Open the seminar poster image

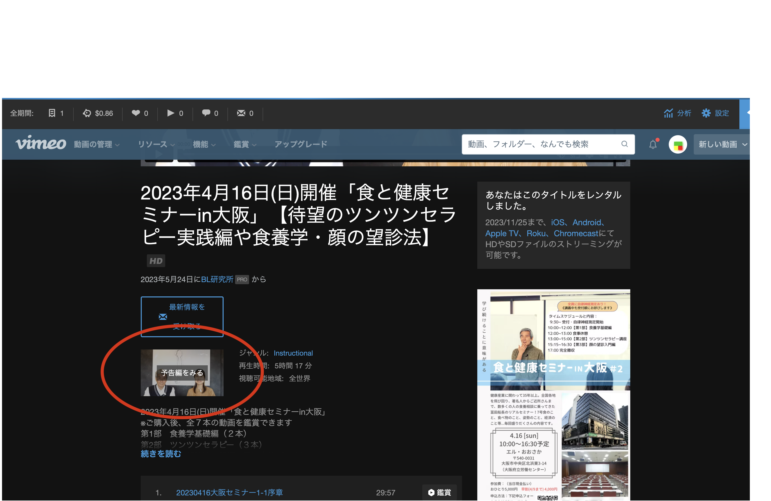pos(554,395)
